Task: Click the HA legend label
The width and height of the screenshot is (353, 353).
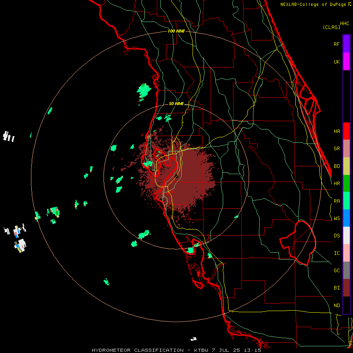Action: 337,131
